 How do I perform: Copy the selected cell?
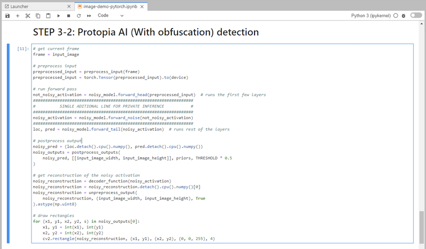[x=38, y=16]
